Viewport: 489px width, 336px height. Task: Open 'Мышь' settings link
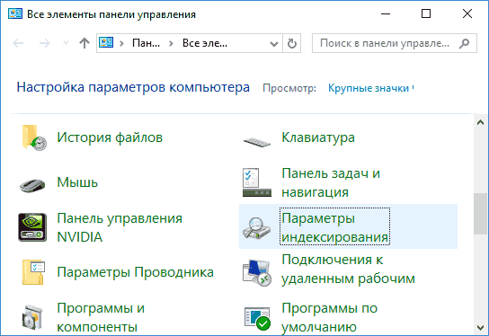click(77, 182)
